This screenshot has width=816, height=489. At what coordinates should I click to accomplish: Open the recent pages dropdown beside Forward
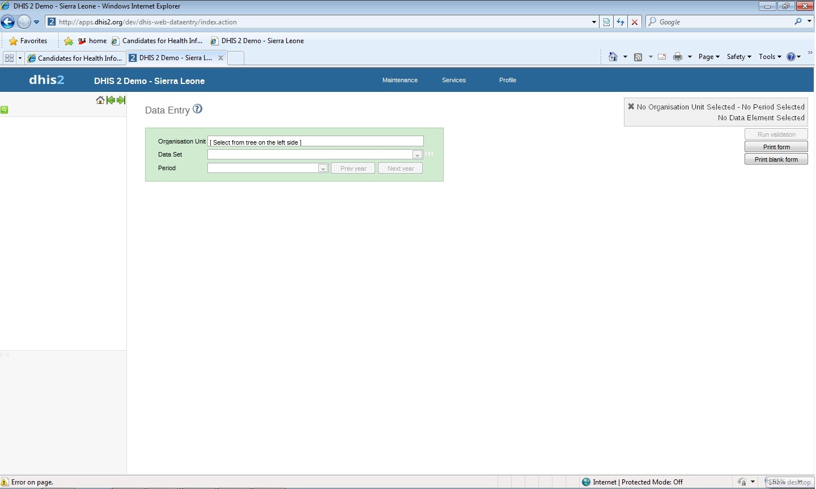click(x=37, y=22)
